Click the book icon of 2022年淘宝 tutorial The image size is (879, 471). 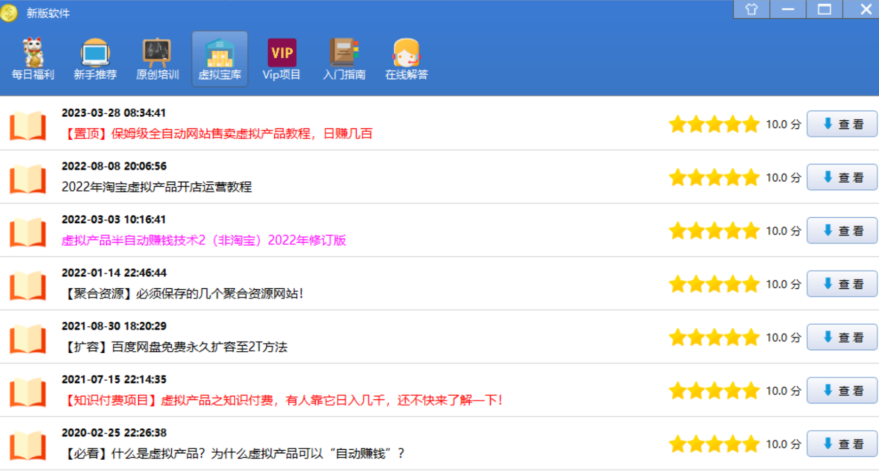[28, 179]
